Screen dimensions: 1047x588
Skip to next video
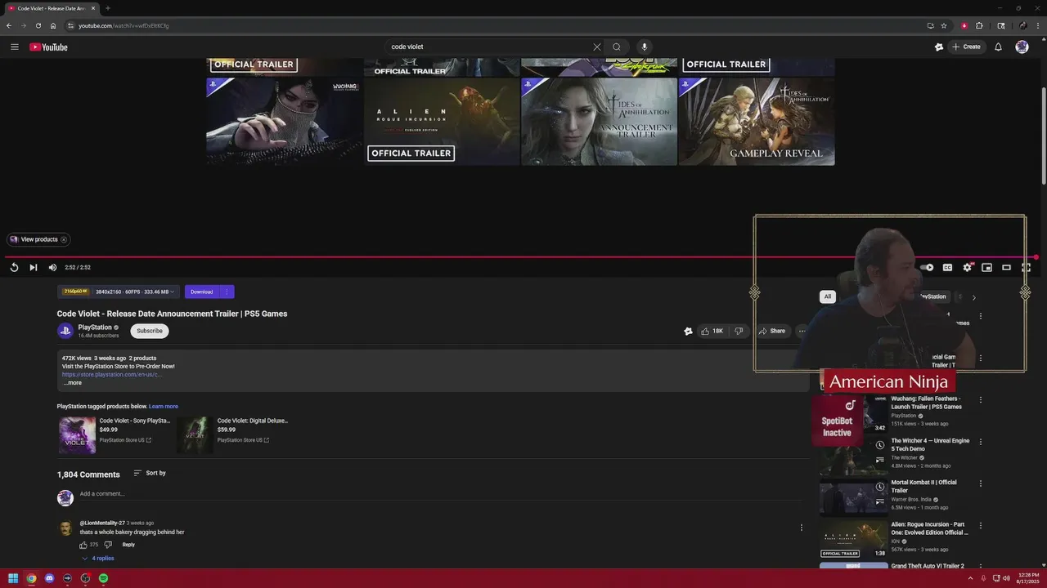(33, 267)
